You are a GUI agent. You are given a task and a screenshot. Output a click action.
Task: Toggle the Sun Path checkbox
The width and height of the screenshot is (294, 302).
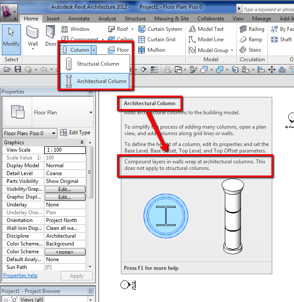[49, 268]
